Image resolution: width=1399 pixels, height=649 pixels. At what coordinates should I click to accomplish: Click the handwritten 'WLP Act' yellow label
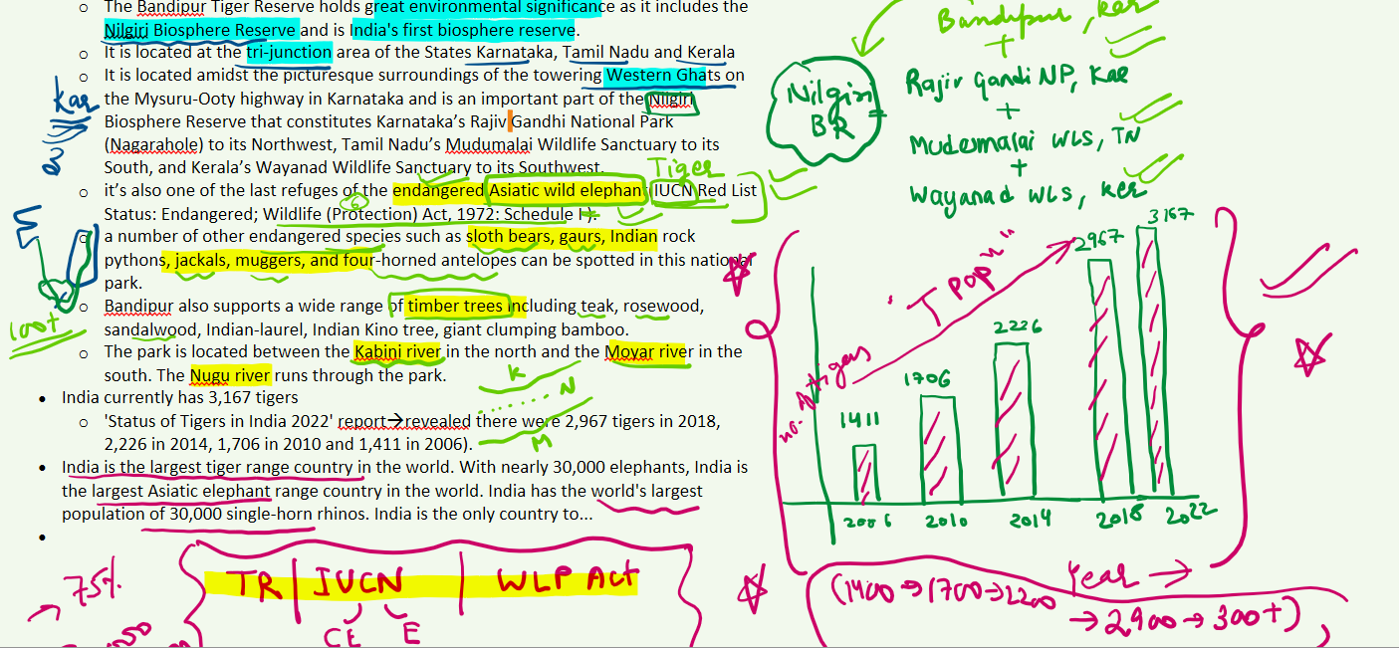[x=568, y=582]
